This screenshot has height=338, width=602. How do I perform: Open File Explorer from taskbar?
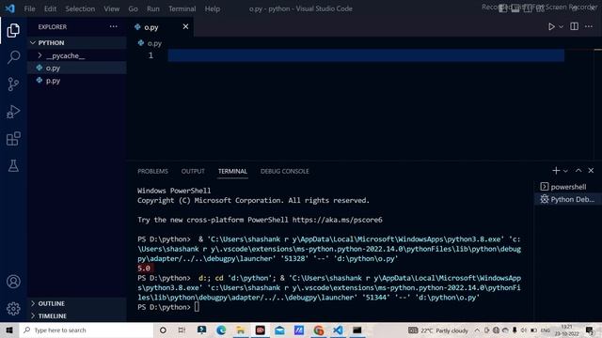[241, 330]
